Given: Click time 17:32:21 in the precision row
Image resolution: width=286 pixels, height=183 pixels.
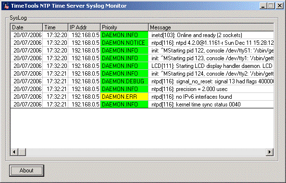Looking at the screenshot, I should click(55, 89).
